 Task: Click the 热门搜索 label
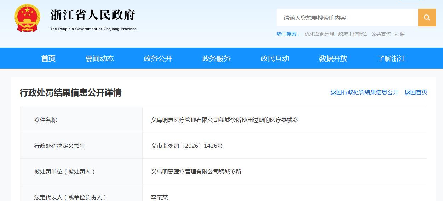[288, 34]
